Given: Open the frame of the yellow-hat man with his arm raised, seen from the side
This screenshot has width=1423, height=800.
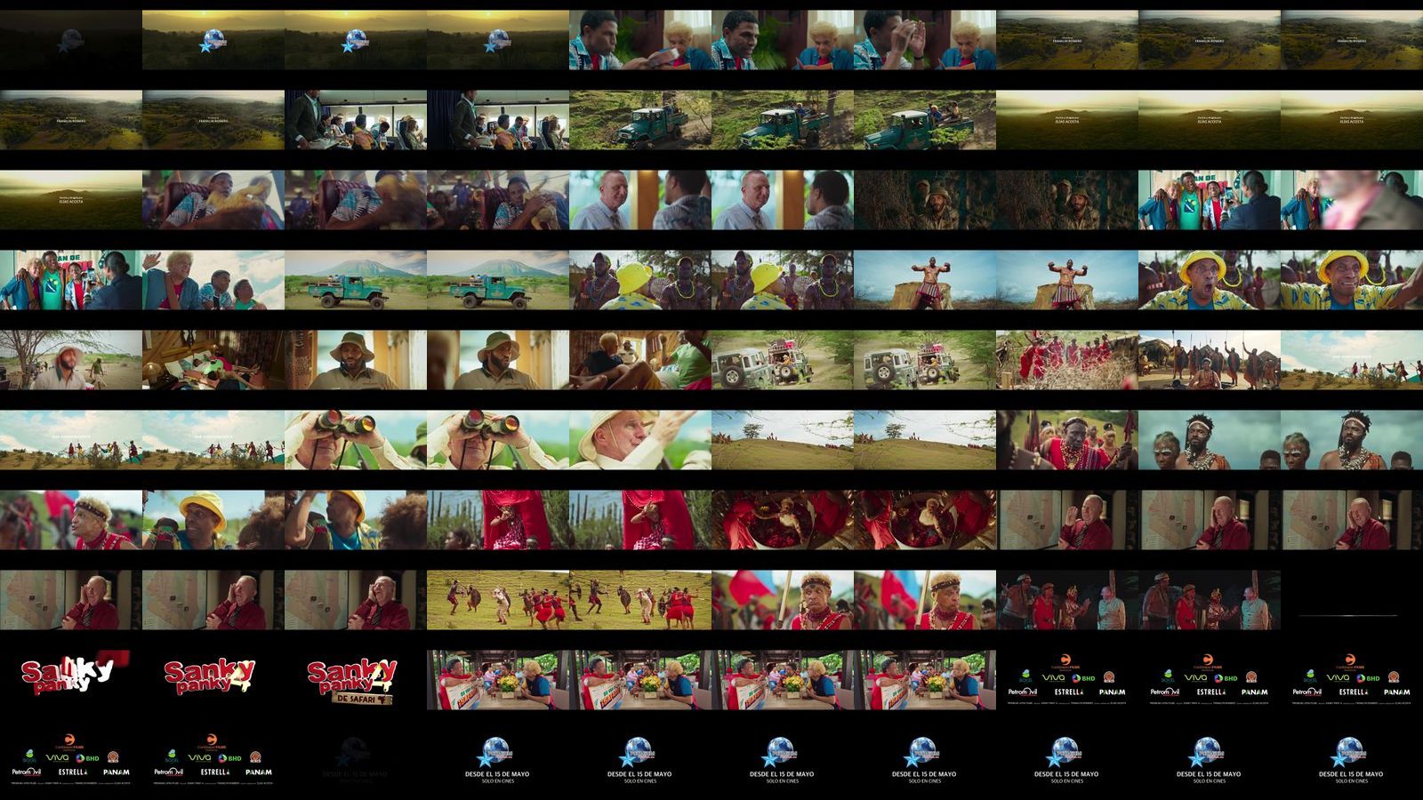Looking at the screenshot, I should click(x=356, y=520).
